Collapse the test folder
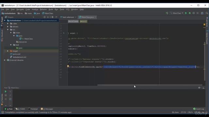Screen dimensions: 209x117 point(11,45)
